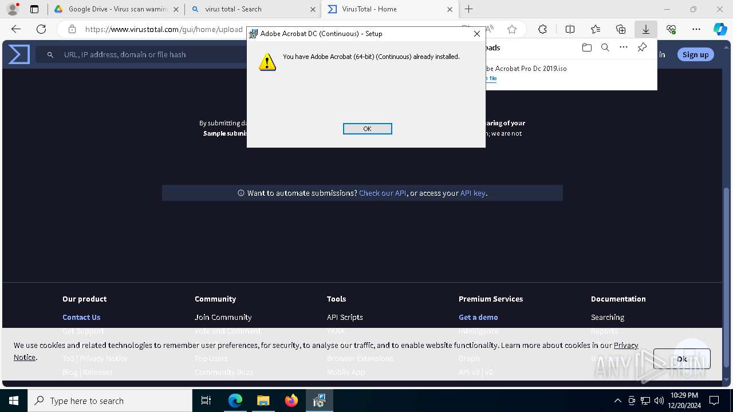Viewport: 733px width, 412px height.
Task: Open the volume control tray icon
Action: [x=659, y=401]
